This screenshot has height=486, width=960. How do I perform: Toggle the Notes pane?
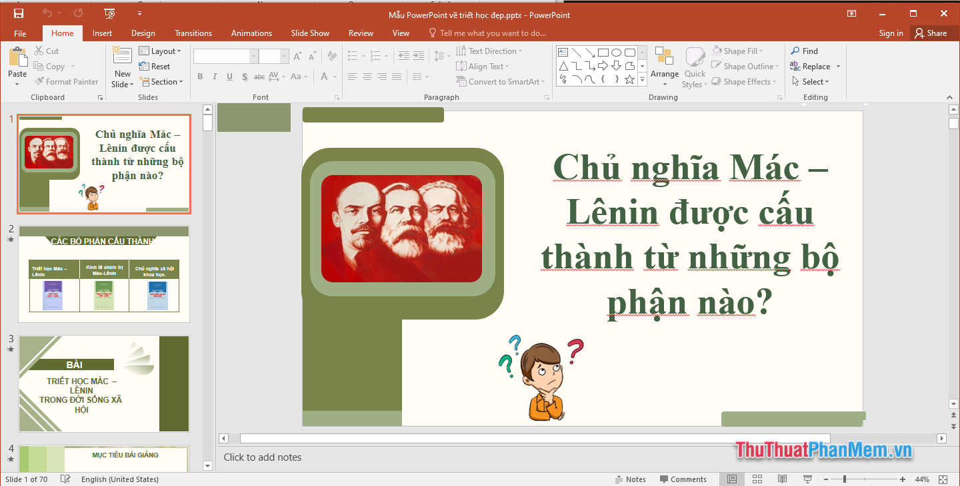point(630,479)
